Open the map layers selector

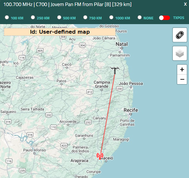coord(180,53)
